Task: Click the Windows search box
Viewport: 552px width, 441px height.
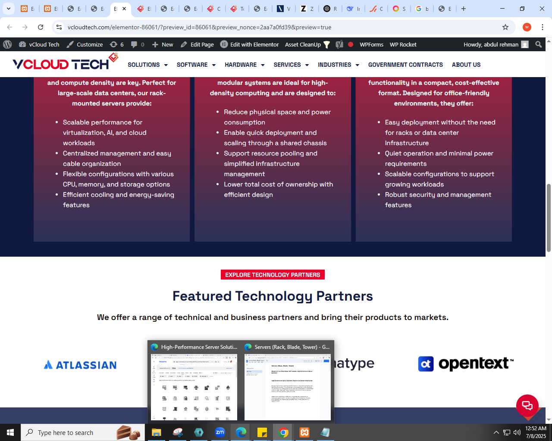Action: click(x=83, y=432)
